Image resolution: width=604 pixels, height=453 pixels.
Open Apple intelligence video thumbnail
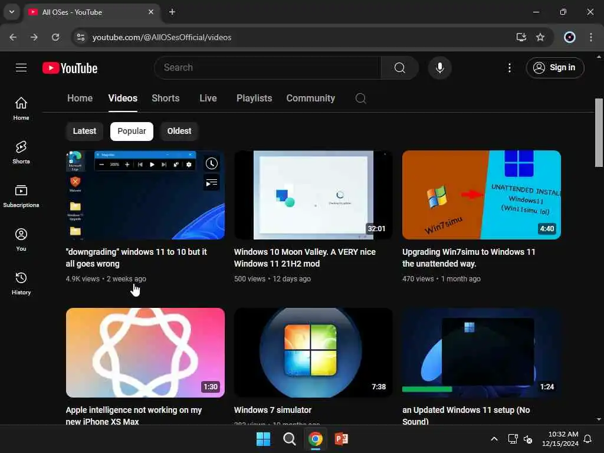click(x=145, y=353)
